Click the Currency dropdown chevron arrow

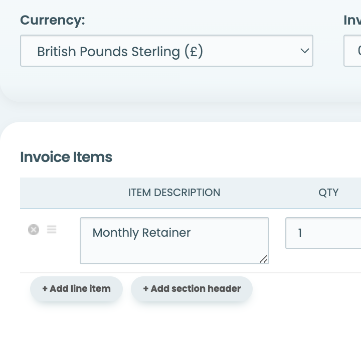coord(305,51)
